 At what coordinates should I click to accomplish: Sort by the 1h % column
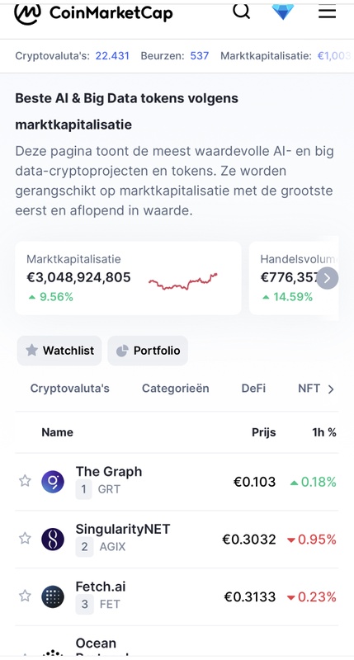pyautogui.click(x=324, y=432)
